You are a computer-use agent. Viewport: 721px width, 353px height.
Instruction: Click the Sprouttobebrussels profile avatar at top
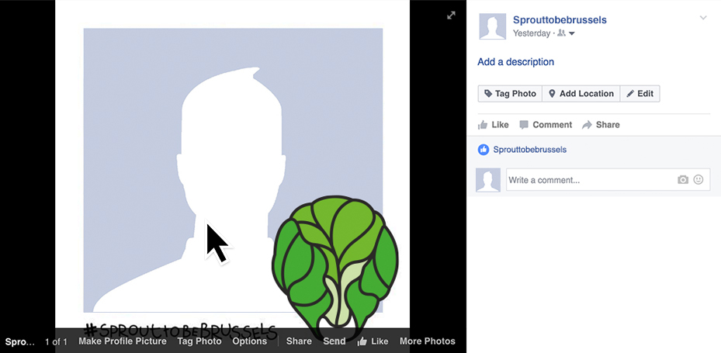(493, 26)
